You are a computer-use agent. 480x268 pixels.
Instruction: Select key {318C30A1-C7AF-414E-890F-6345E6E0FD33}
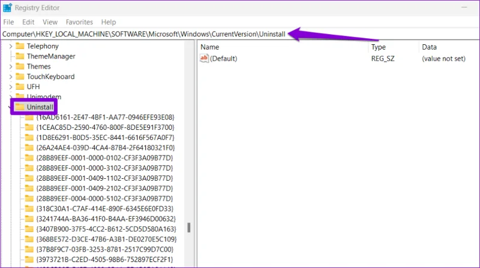(x=104, y=209)
